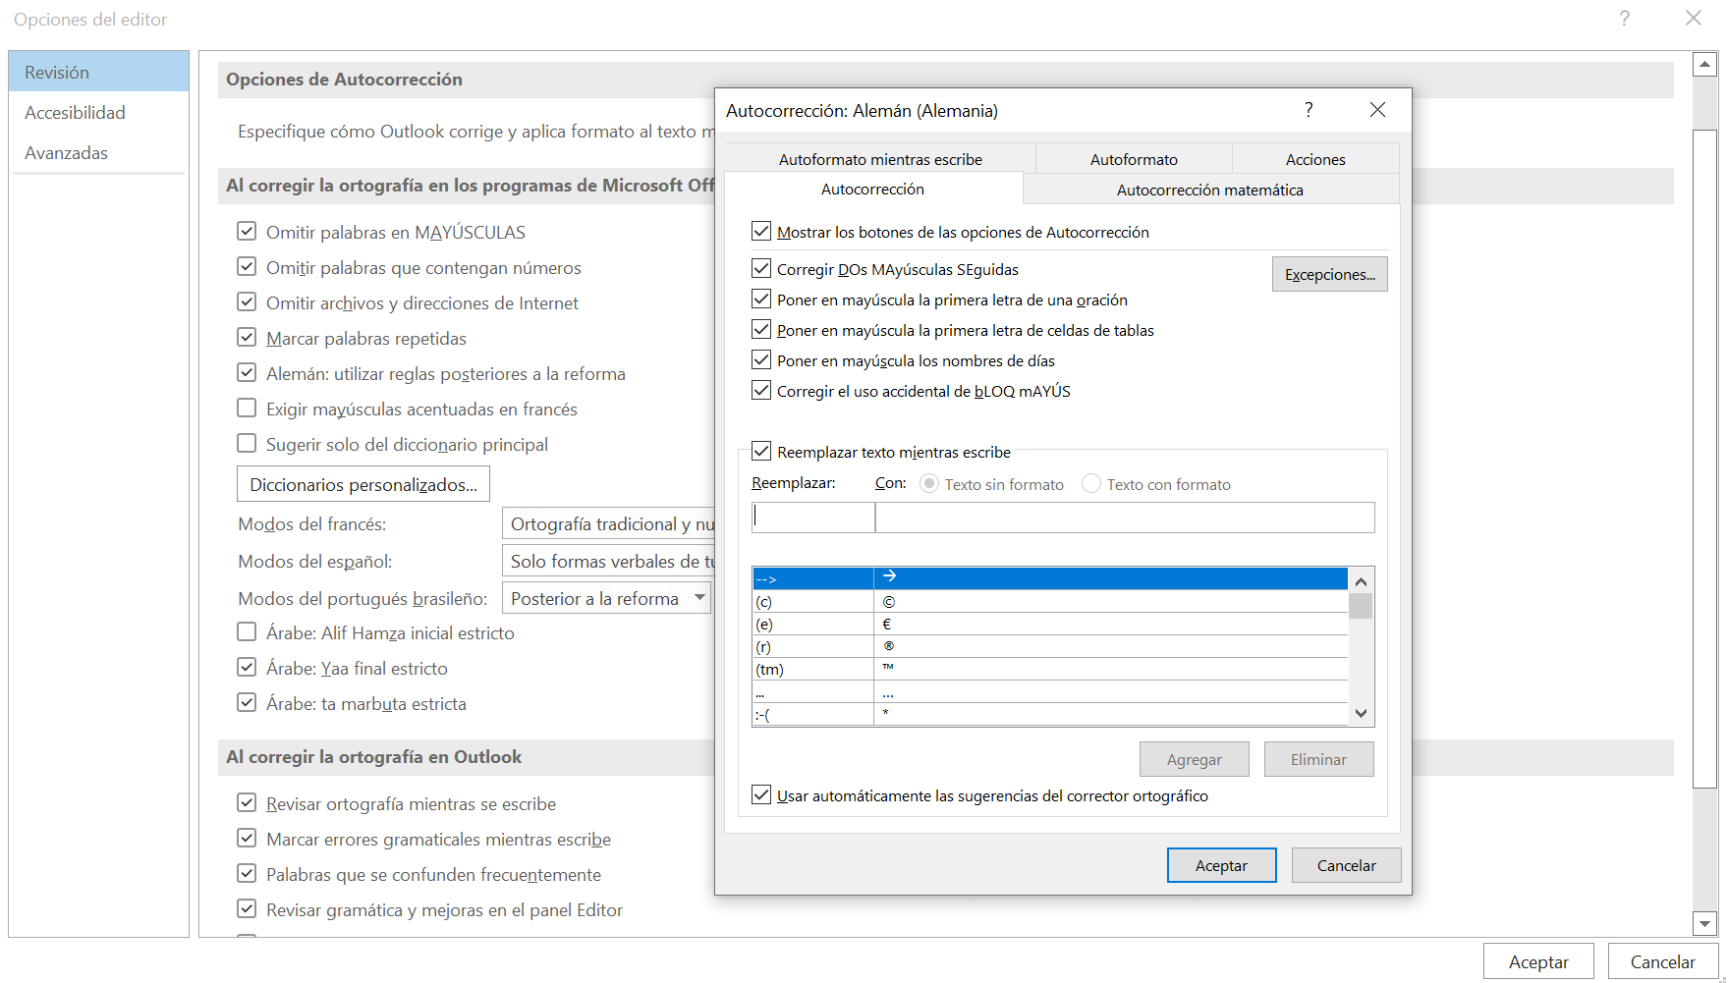Click Cancelar in Opciones del editor window
This screenshot has width=1728, height=983.
point(1662,961)
